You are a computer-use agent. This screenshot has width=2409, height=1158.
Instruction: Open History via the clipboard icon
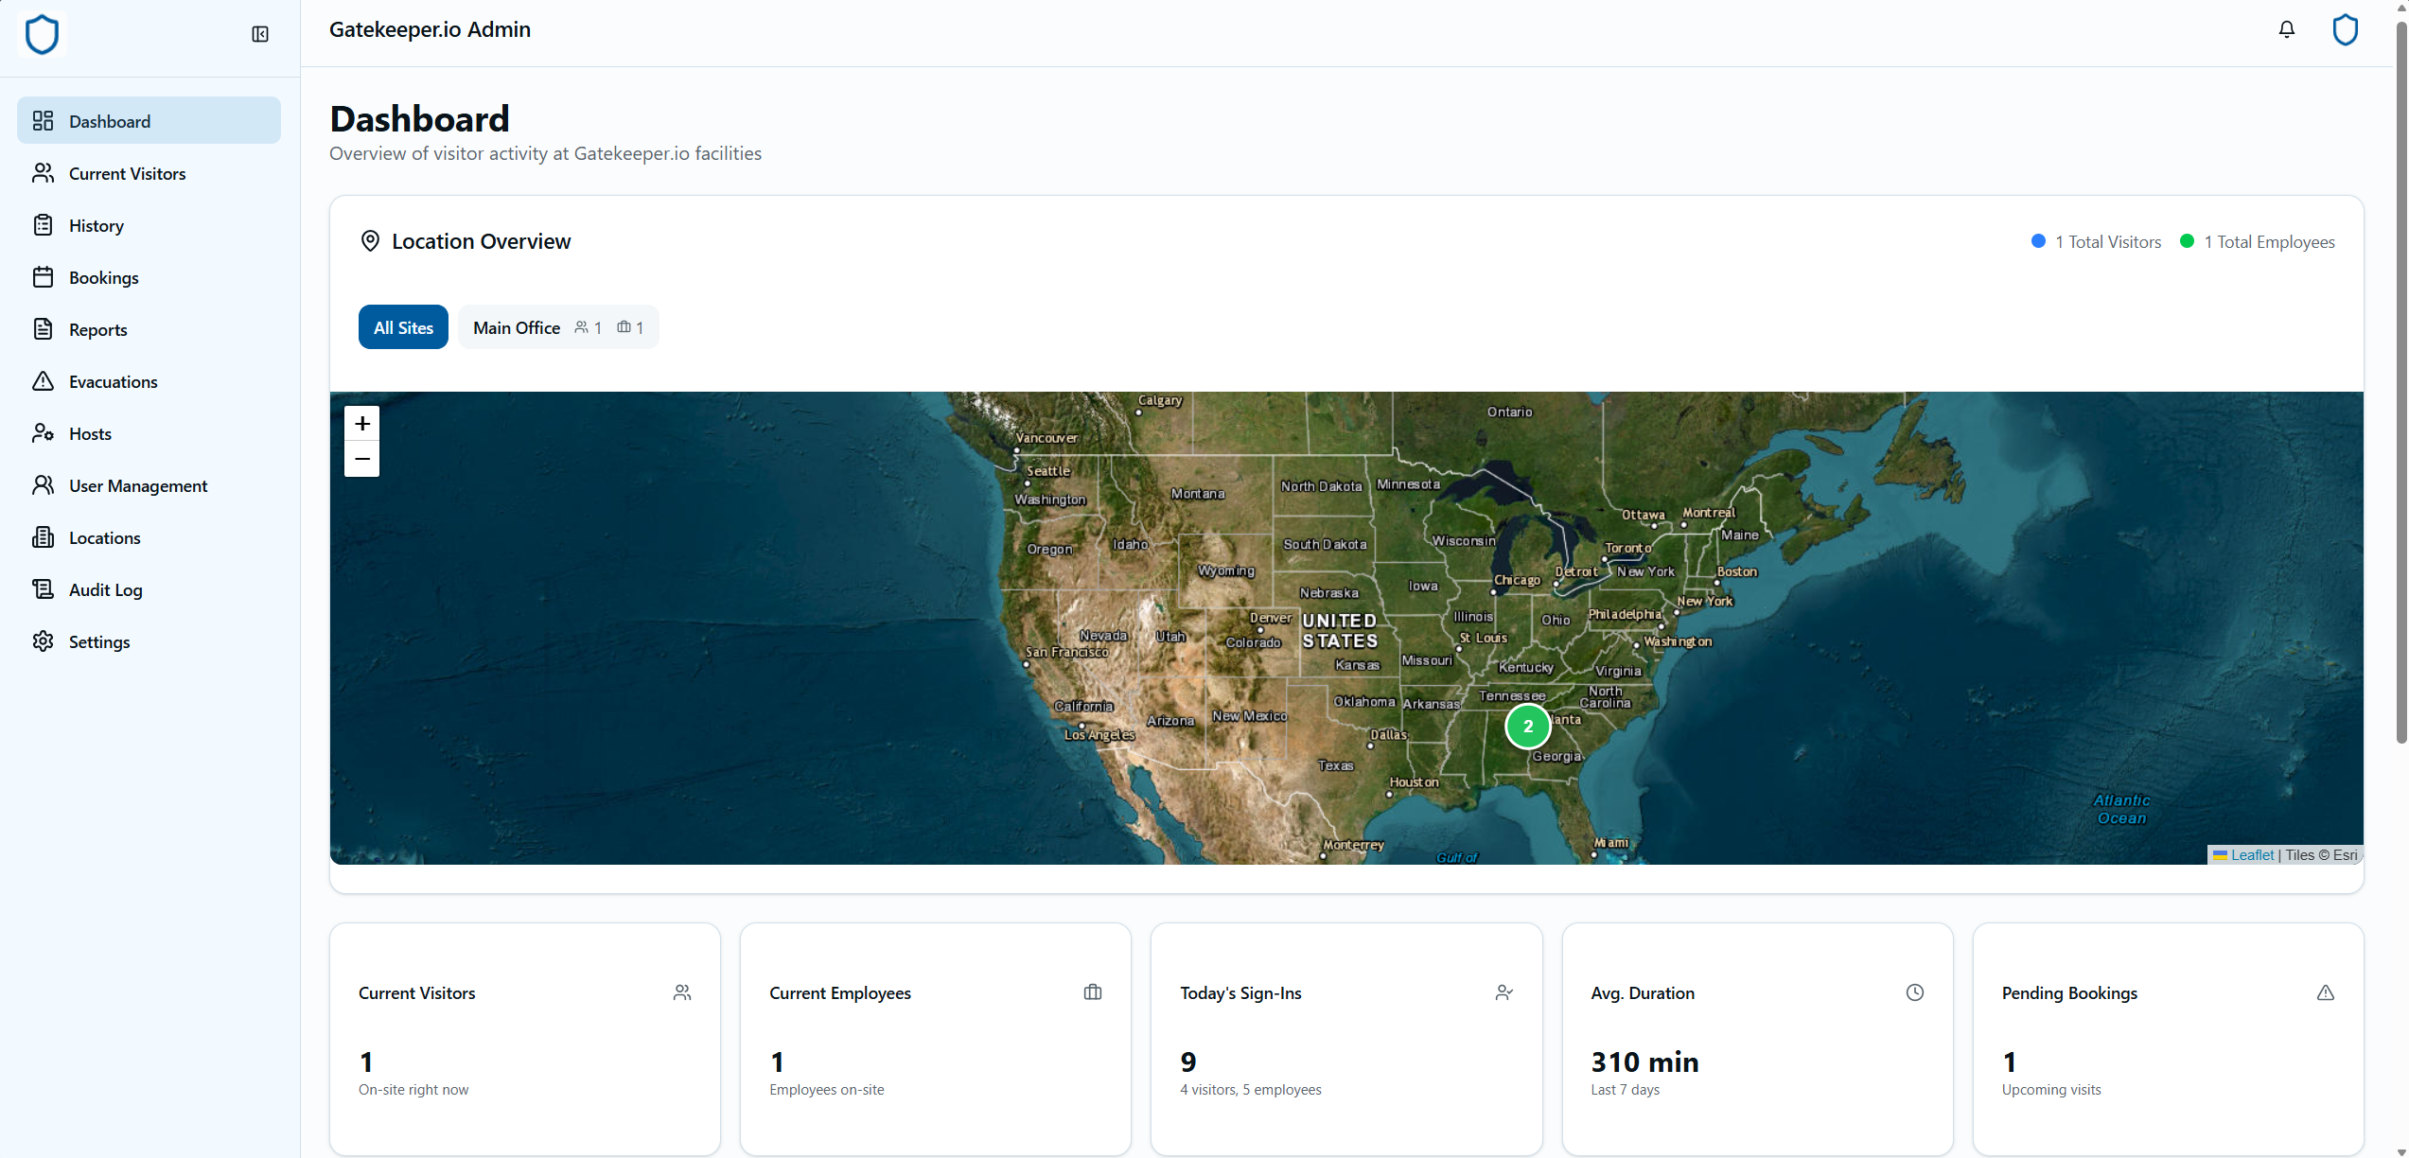click(x=43, y=225)
